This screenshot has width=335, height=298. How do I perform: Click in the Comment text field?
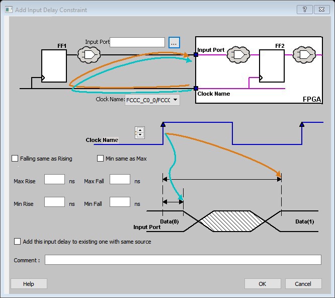183,260
